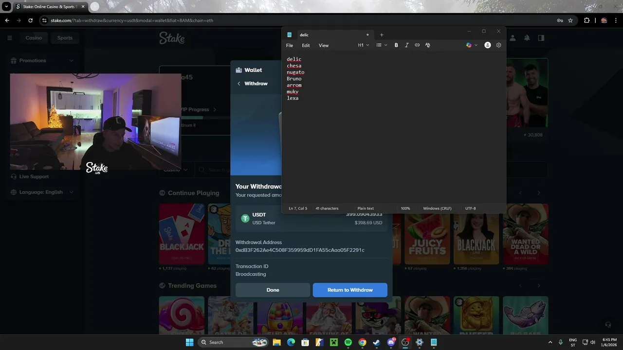Open Notepad settings gear

coord(499,45)
